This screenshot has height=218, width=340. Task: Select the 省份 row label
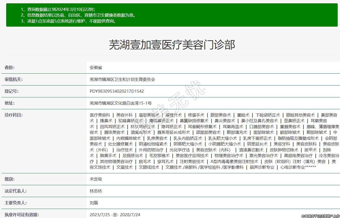10,68
